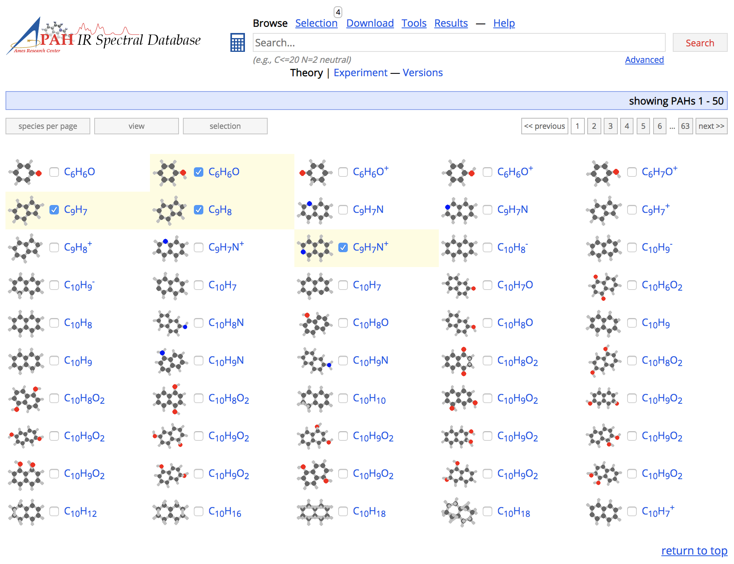Open the C10H7O species link
734x564 pixels.
515,286
